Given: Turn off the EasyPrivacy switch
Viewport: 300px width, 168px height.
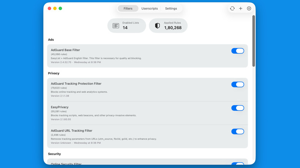Looking at the screenshot, I should 238,108.
